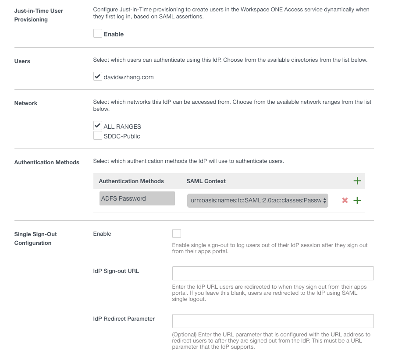Tick the single sign-out Enable checkbox
This screenshot has width=416, height=350.
(x=177, y=233)
